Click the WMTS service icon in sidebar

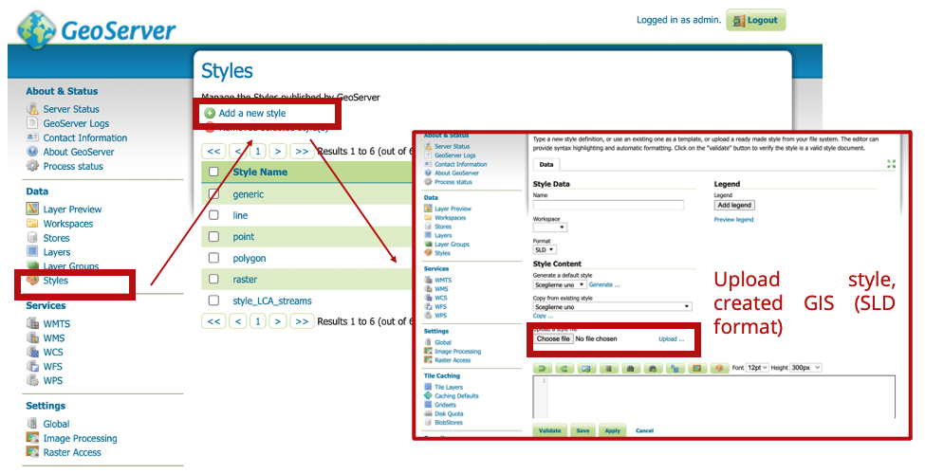[33, 324]
